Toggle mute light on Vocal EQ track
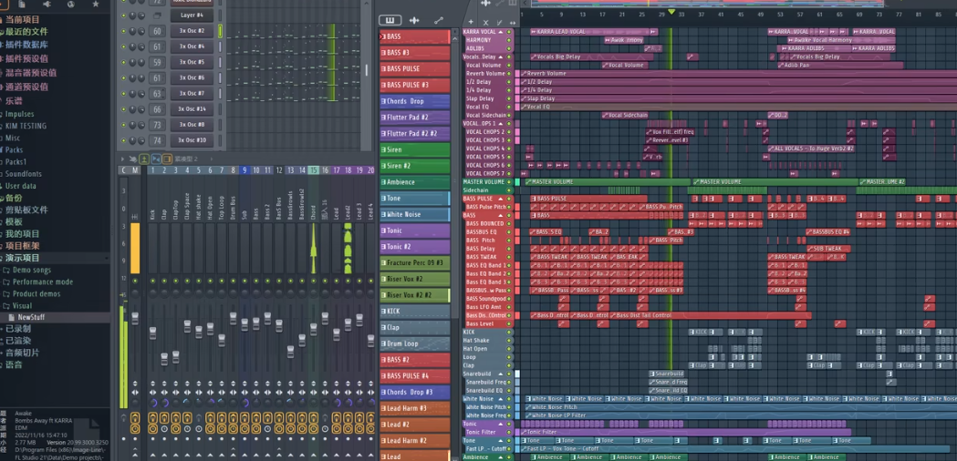957x461 pixels. [509, 107]
